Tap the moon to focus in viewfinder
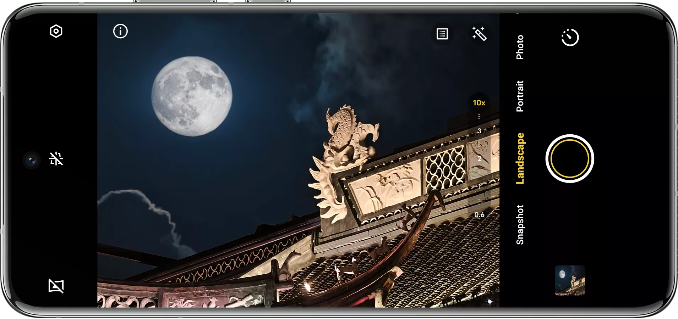 click(192, 96)
